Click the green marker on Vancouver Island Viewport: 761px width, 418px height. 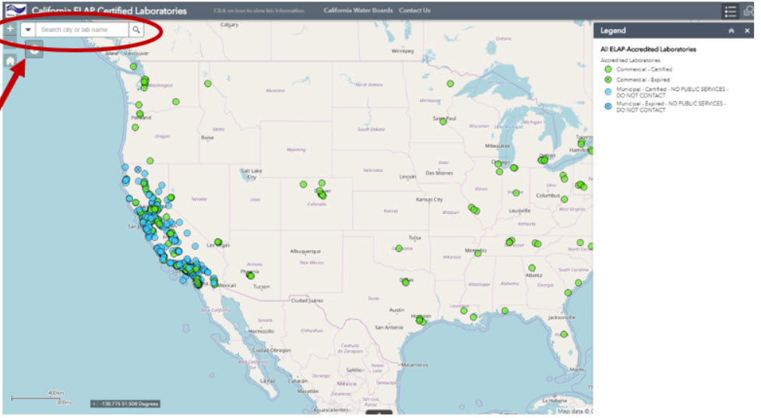pos(133,66)
